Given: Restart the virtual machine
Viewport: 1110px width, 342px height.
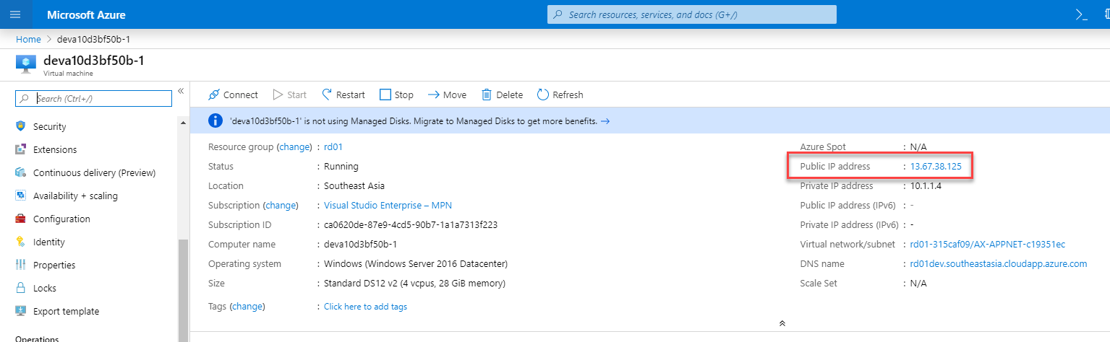Looking at the screenshot, I should tap(343, 95).
